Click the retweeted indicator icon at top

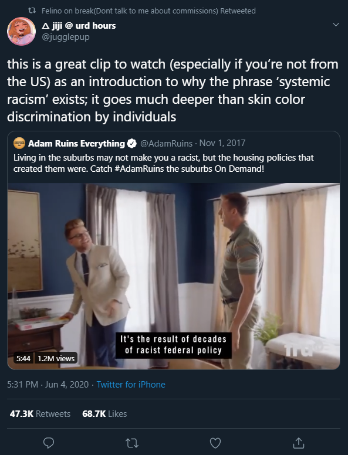pos(32,11)
